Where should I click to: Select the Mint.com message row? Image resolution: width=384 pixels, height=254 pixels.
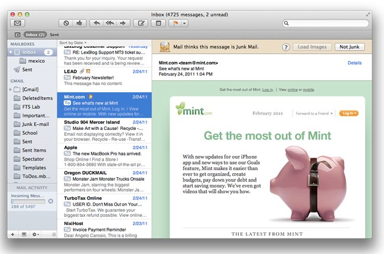click(x=105, y=105)
